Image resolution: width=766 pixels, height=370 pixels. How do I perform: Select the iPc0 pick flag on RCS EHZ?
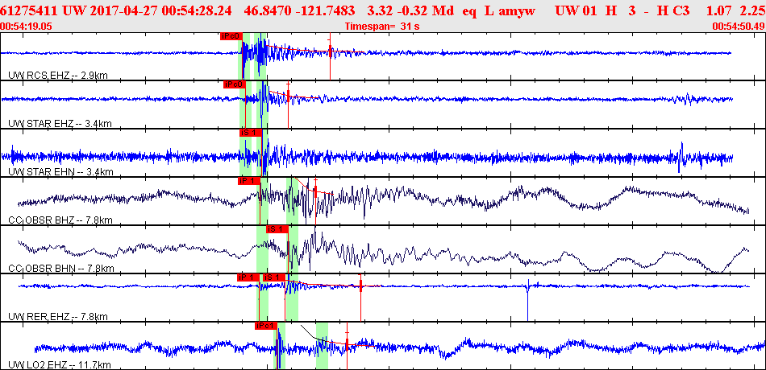pos(231,35)
